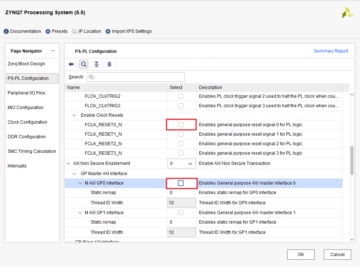Screen dimensions: 360x267
Task: Click the back arrow toolbar icon
Action: tap(71, 64)
